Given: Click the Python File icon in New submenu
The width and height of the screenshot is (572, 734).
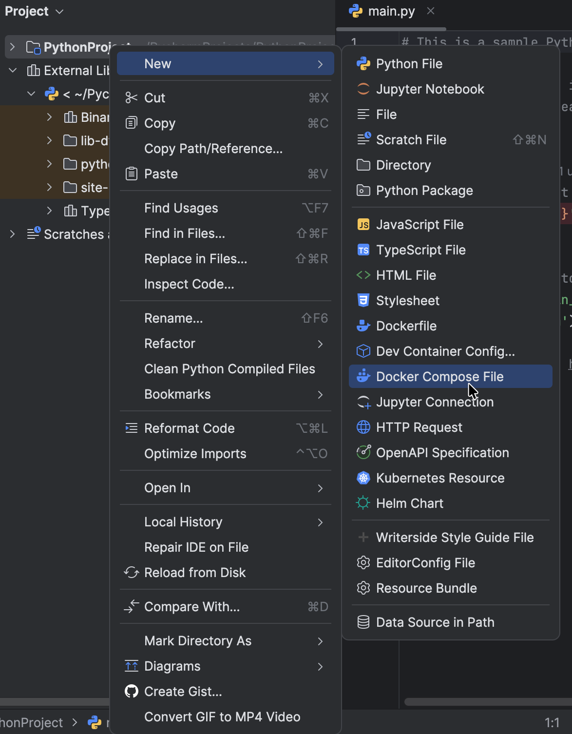Looking at the screenshot, I should pyautogui.click(x=363, y=64).
